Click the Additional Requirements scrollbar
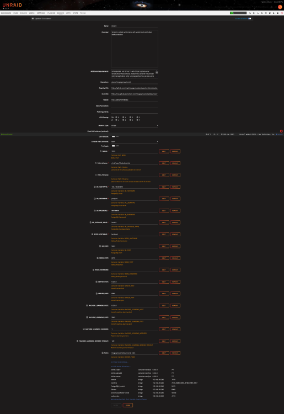Viewport: 284px width, 414px height. click(157, 73)
